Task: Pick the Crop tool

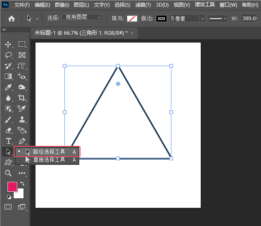Action: pos(22,98)
